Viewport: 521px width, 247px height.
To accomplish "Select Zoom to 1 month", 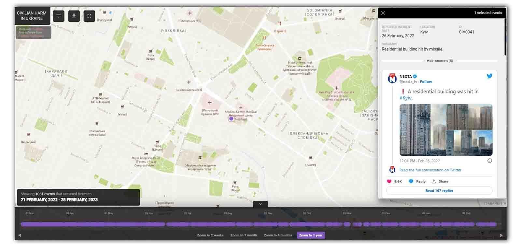I will (244, 235).
